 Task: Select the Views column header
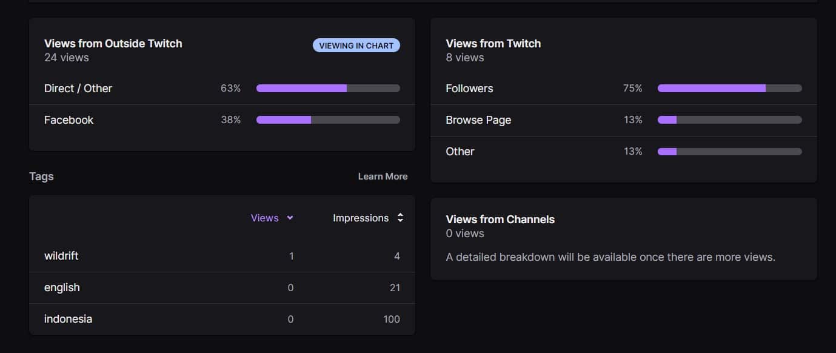tap(265, 217)
